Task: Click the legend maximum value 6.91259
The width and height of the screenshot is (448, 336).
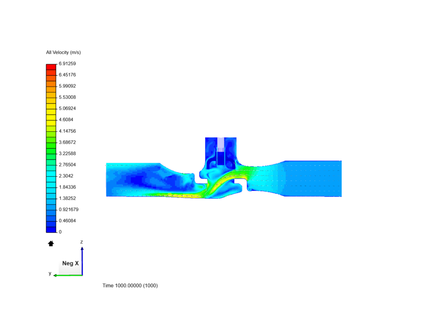Action: 67,63
